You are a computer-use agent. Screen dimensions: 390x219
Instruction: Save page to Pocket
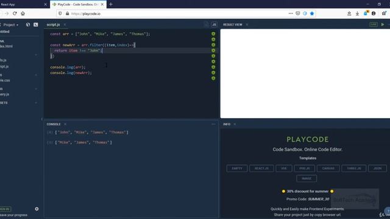click(298, 13)
